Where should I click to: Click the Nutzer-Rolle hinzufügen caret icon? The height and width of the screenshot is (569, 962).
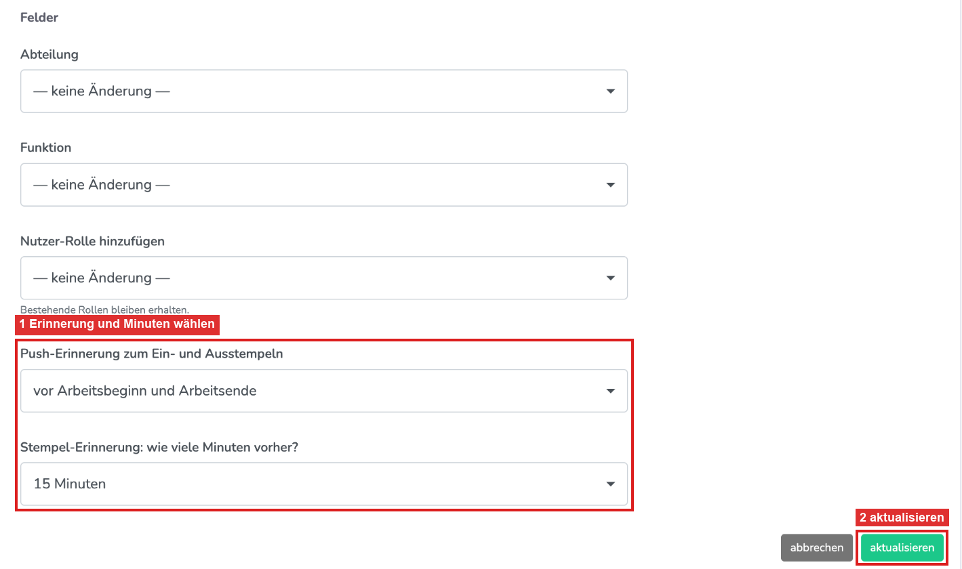[x=610, y=278]
